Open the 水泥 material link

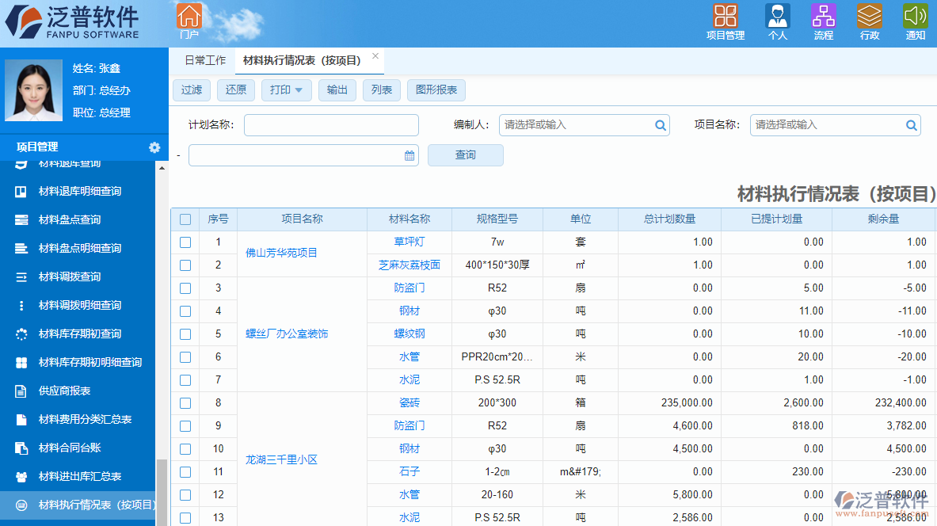pyautogui.click(x=409, y=379)
